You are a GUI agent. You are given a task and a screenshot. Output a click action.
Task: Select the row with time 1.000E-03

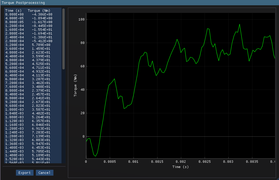pyautogui.click(x=29, y=109)
